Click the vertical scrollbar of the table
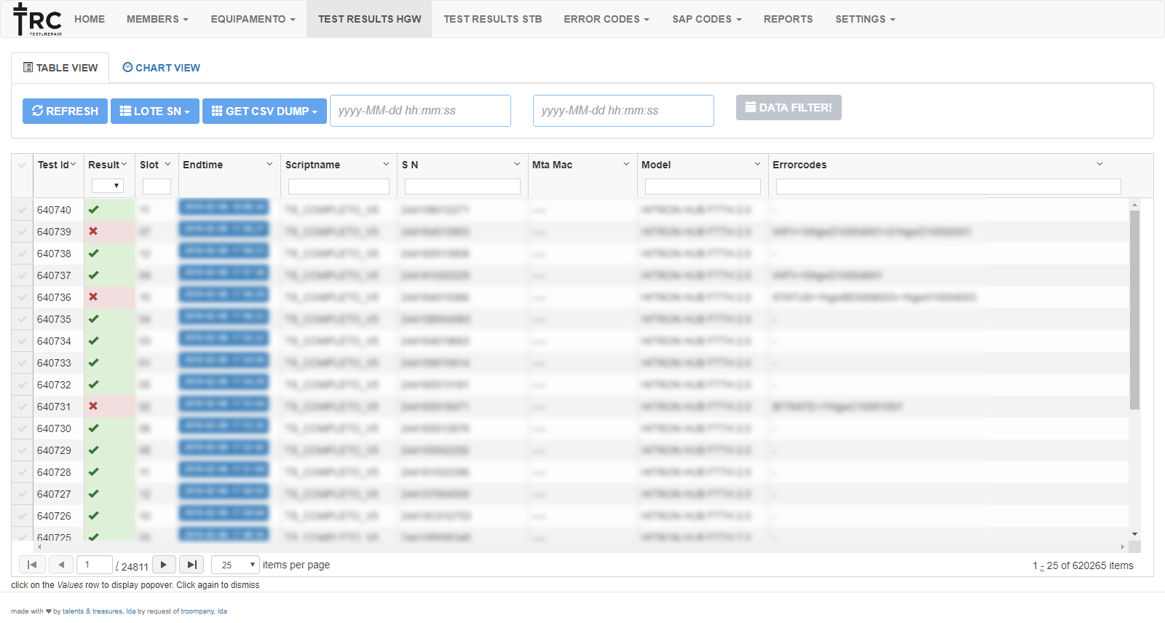This screenshot has width=1165, height=623. point(1134,310)
